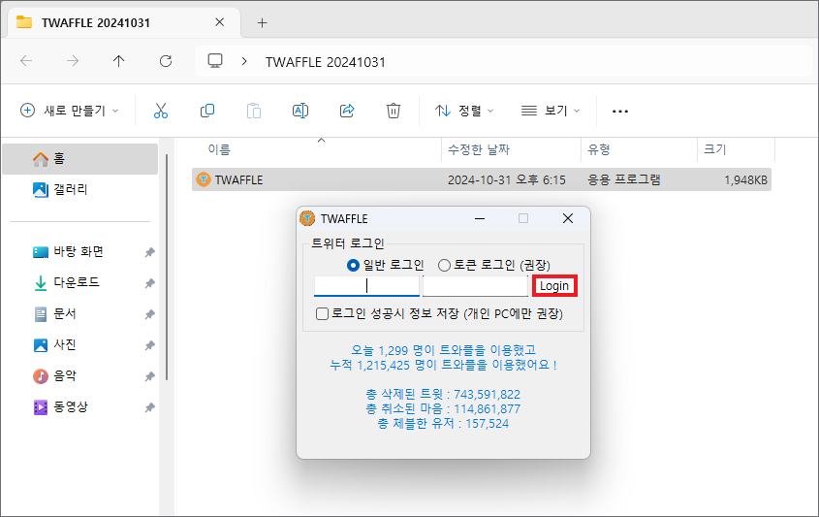
Task: Open the three-dot See more menu
Action: (620, 112)
